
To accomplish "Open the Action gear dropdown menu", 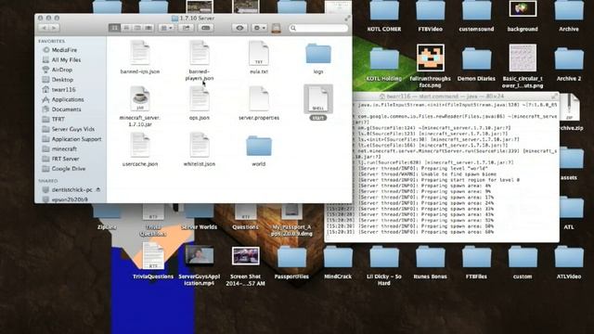I will point(259,28).
